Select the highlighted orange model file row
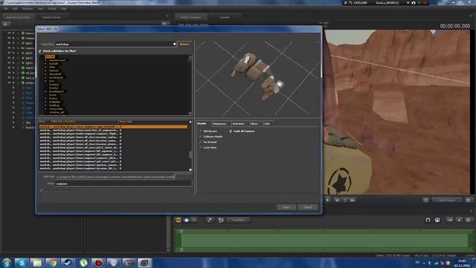The height and width of the screenshot is (268, 476). click(113, 127)
